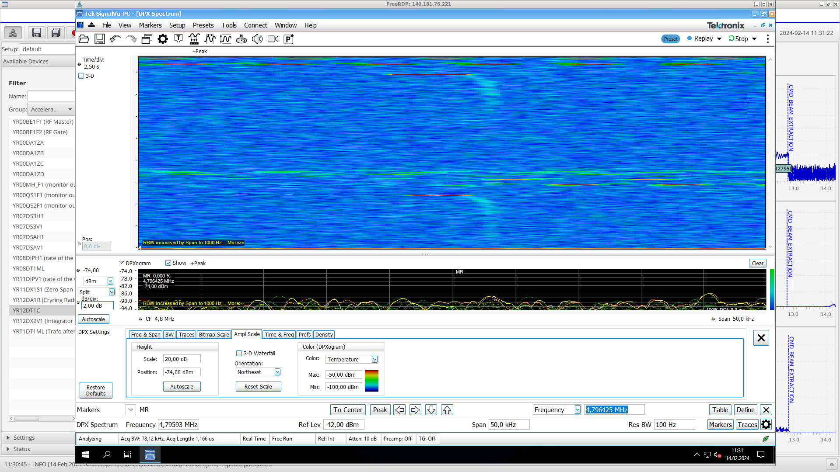Open the displays window icon
The height and width of the screenshot is (472, 840).
pyautogui.click(x=147, y=39)
